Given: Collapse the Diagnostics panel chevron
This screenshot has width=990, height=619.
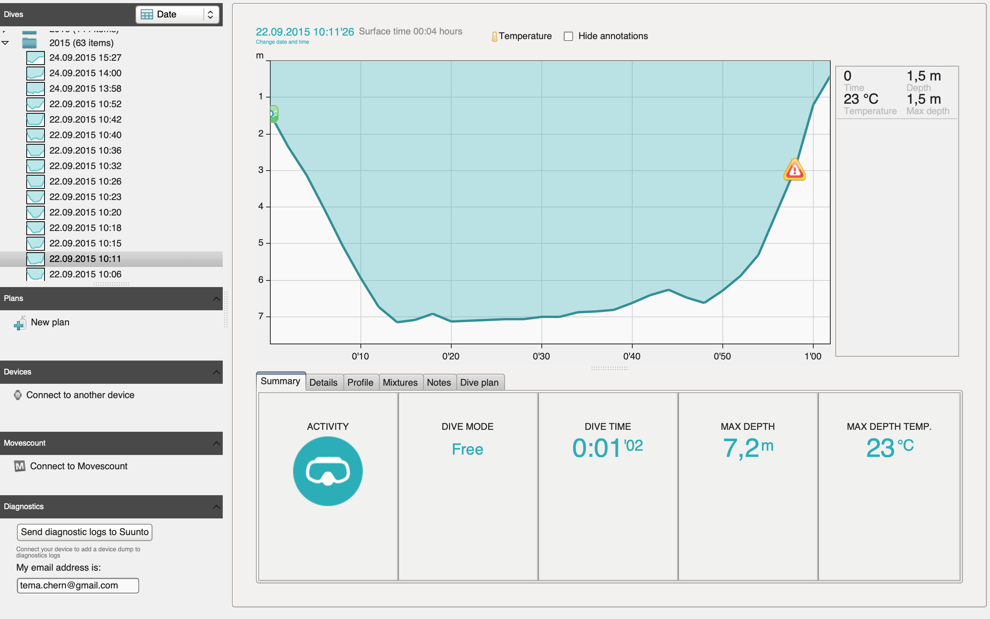Looking at the screenshot, I should (216, 507).
